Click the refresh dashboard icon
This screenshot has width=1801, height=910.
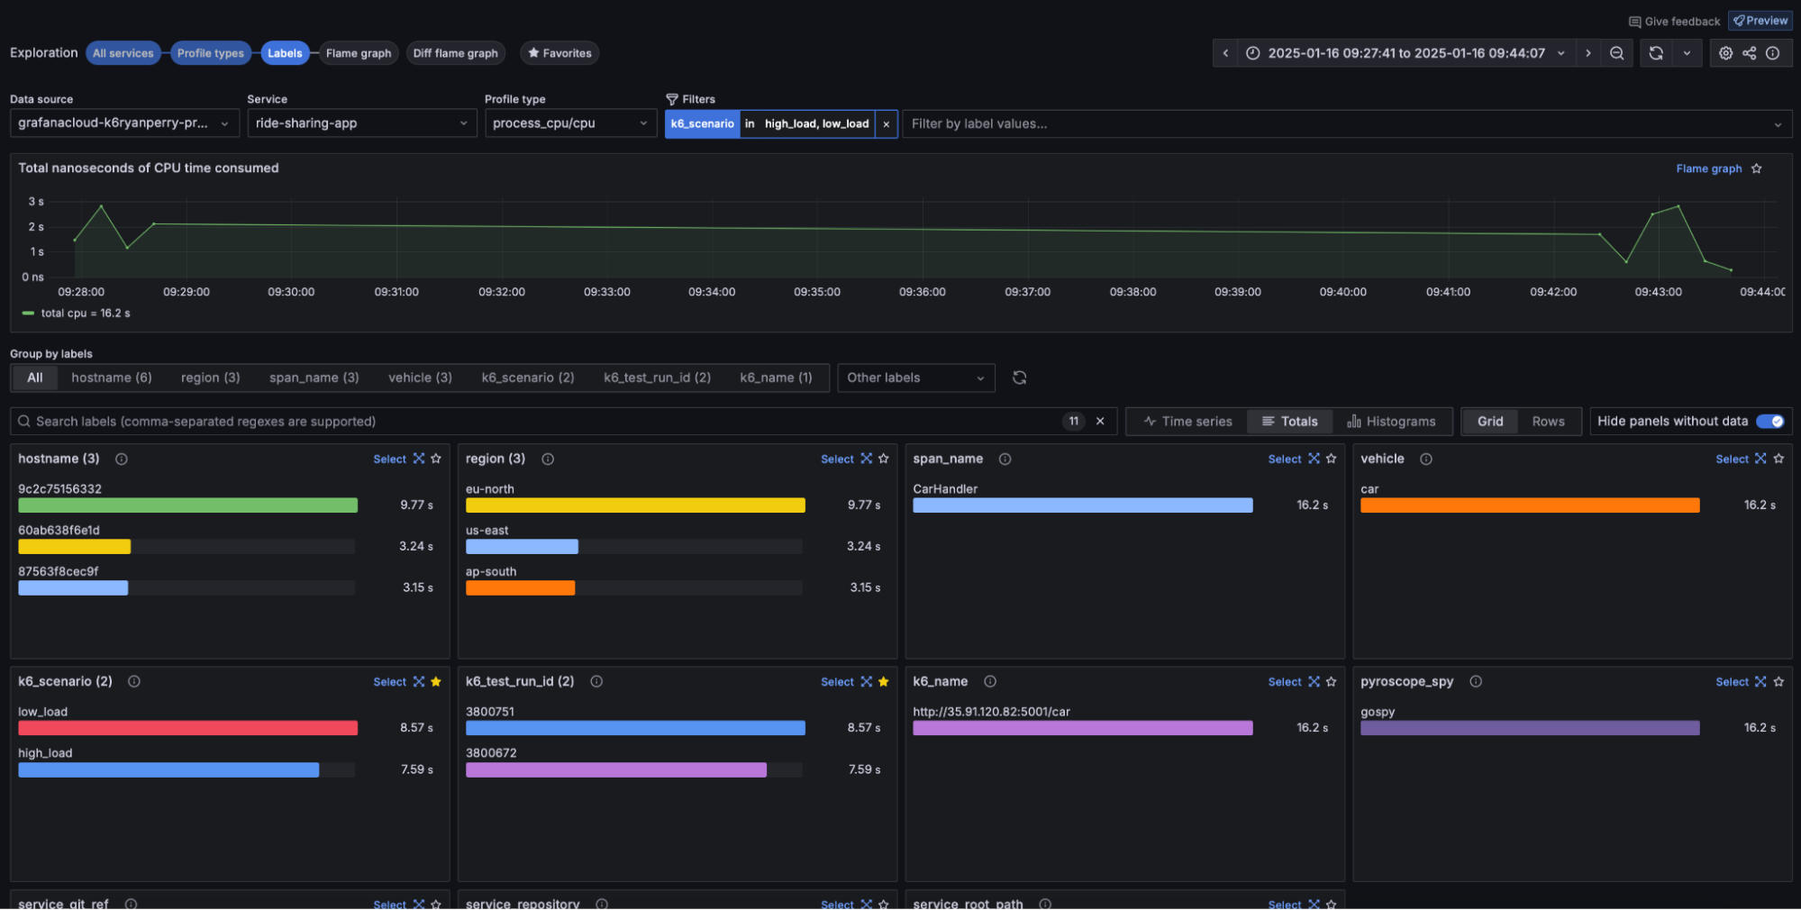tap(1656, 53)
